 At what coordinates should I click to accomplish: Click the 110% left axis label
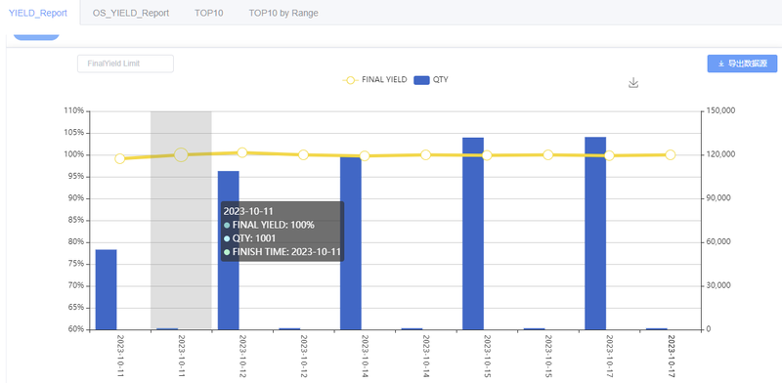click(x=74, y=110)
